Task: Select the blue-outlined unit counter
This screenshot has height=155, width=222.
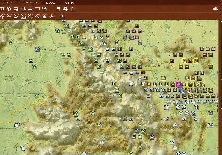Action: click(182, 90)
